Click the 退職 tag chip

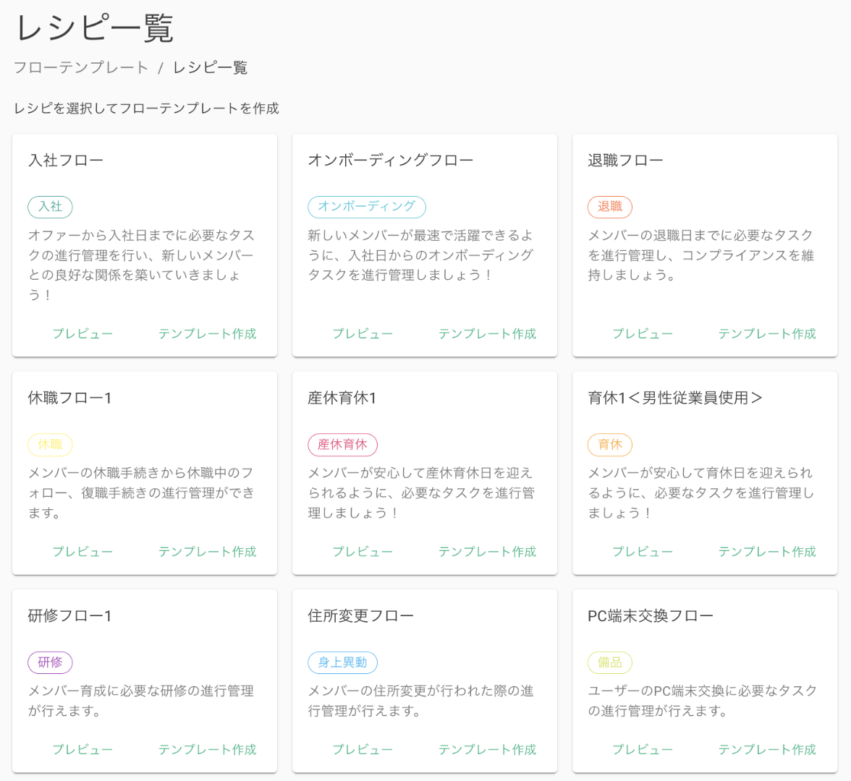point(610,207)
